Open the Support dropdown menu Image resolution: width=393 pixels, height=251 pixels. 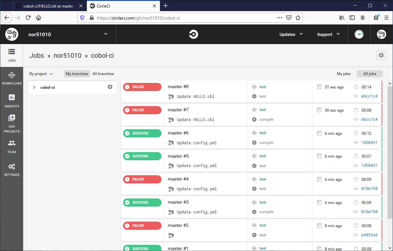329,34
